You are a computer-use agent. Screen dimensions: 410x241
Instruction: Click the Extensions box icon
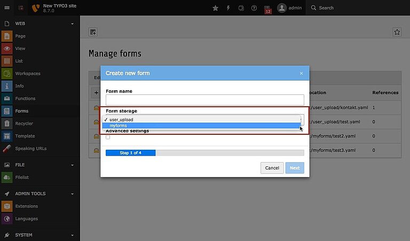[7, 206]
